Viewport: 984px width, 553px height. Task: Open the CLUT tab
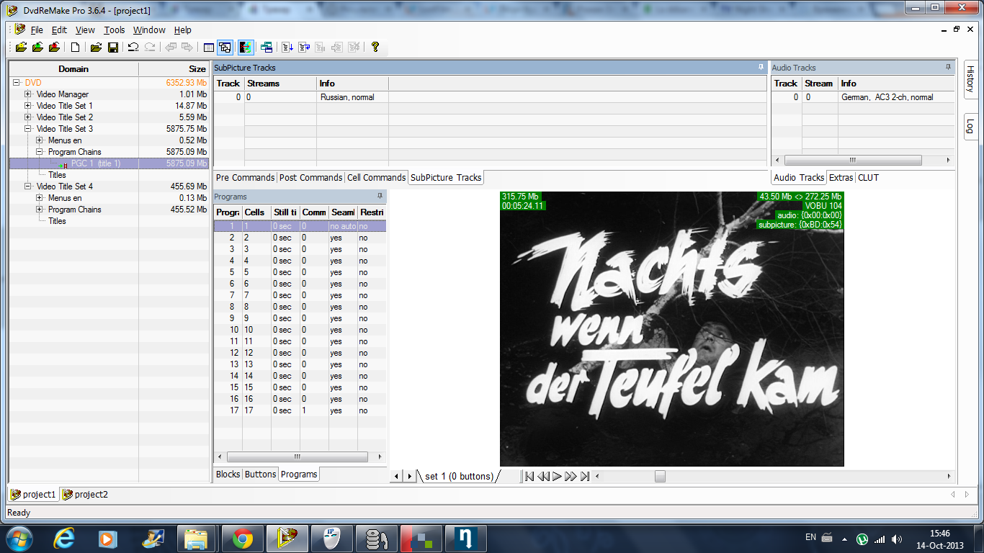pos(868,178)
